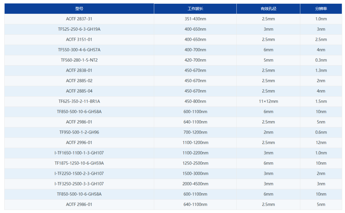Image resolution: width=345 pixels, height=213 pixels.
Task: Click the 0.3nm resolution value
Action: click(x=321, y=60)
